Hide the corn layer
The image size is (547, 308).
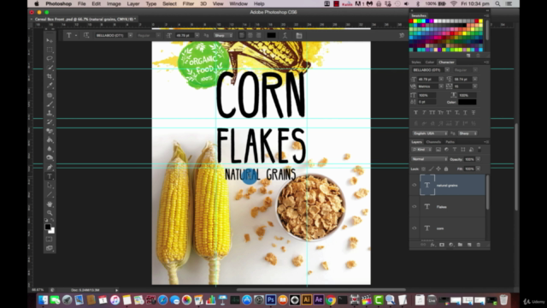pyautogui.click(x=415, y=228)
